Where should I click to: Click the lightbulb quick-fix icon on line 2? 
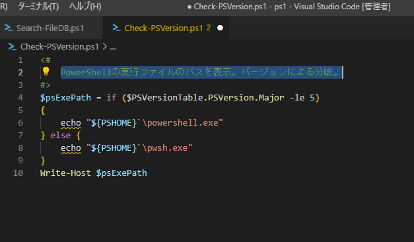tap(46, 71)
